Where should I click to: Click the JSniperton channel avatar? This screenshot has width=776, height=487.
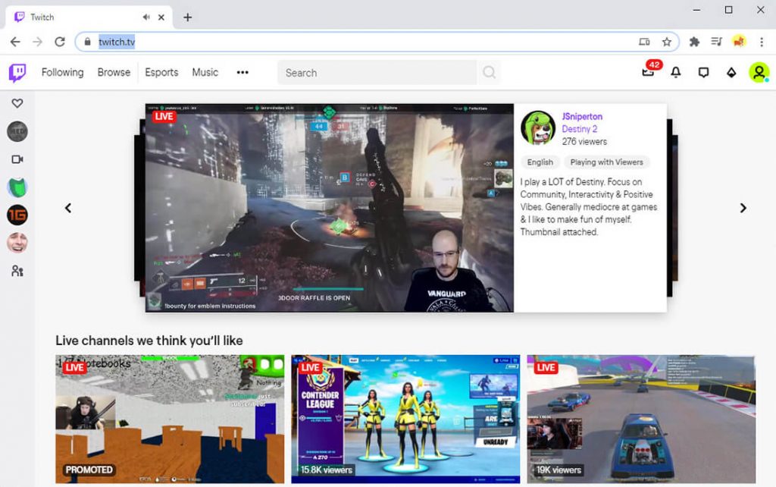[538, 128]
